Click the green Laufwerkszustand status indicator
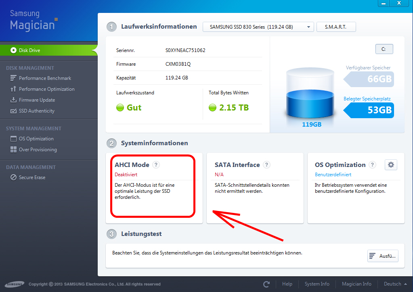 120,107
